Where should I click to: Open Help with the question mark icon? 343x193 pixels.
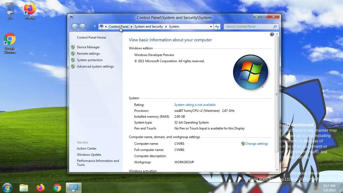point(272,34)
